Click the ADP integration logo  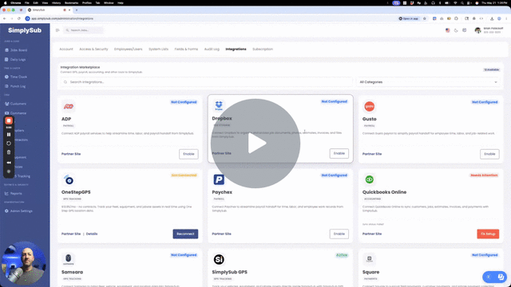tap(69, 106)
